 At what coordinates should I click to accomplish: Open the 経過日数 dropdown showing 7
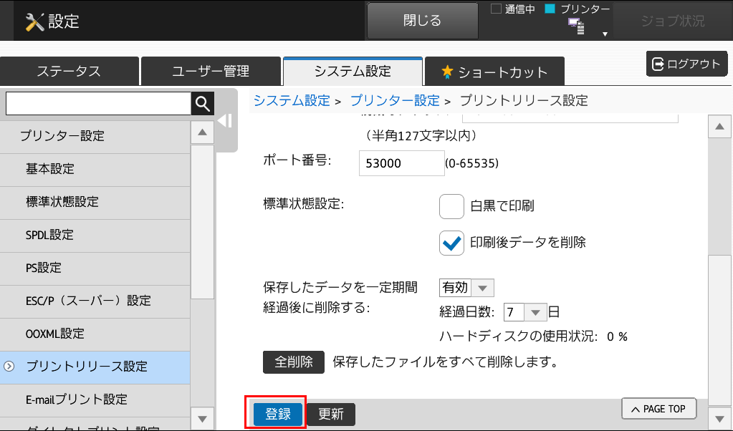coord(525,312)
